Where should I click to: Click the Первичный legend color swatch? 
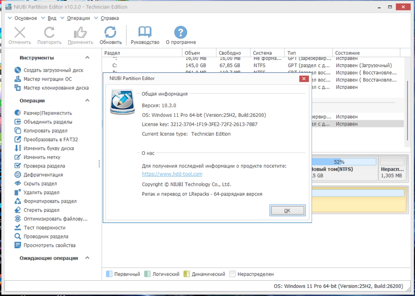pyautogui.click(x=109, y=274)
